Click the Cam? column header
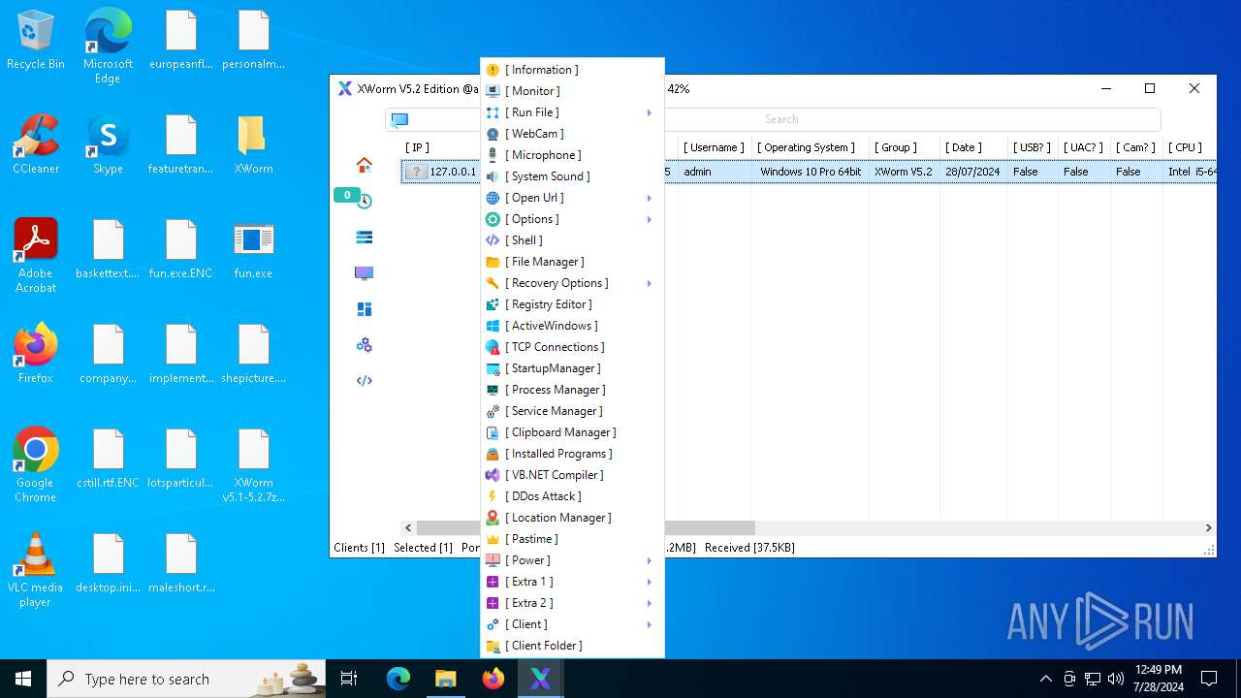The width and height of the screenshot is (1241, 698). coord(1135,147)
